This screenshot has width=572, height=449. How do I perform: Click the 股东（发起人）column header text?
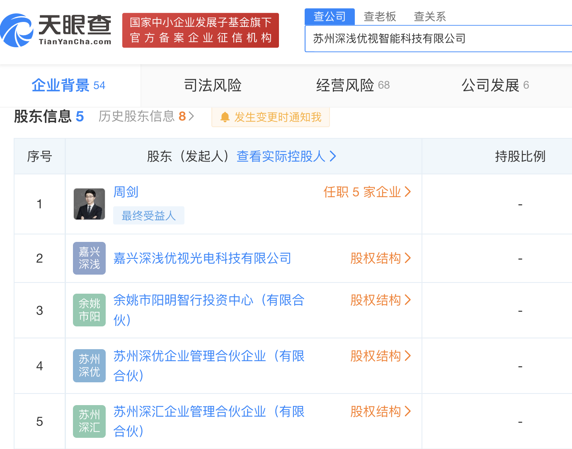pyautogui.click(x=189, y=156)
